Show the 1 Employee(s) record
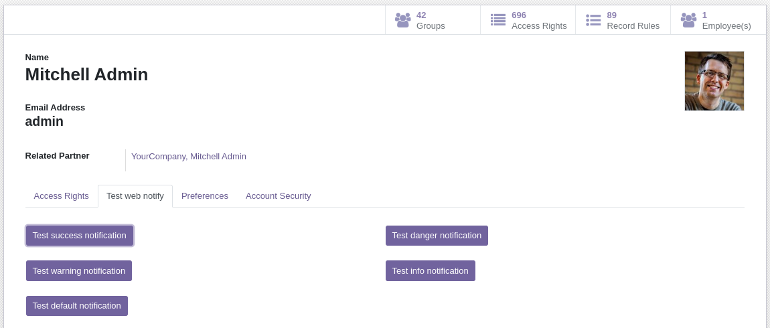The width and height of the screenshot is (770, 328). click(726, 20)
